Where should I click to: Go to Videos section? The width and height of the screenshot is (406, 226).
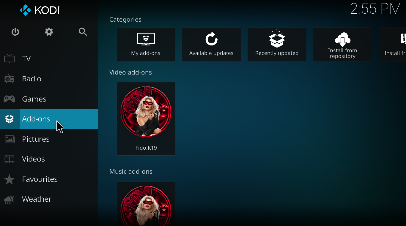coord(49,159)
